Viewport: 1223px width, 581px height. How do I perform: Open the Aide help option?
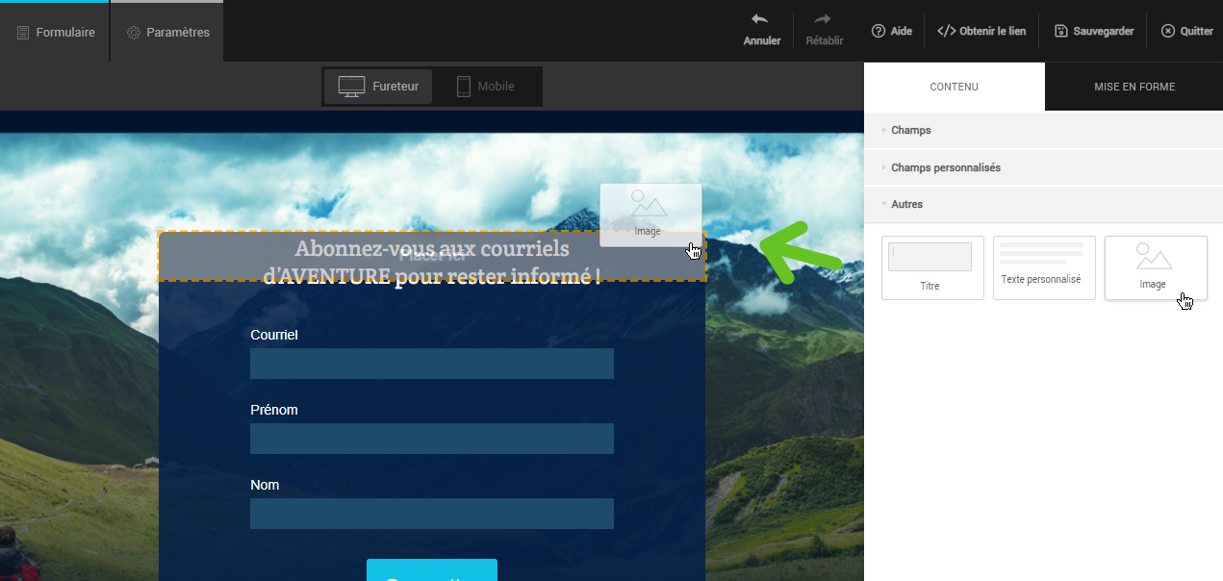[x=892, y=31]
